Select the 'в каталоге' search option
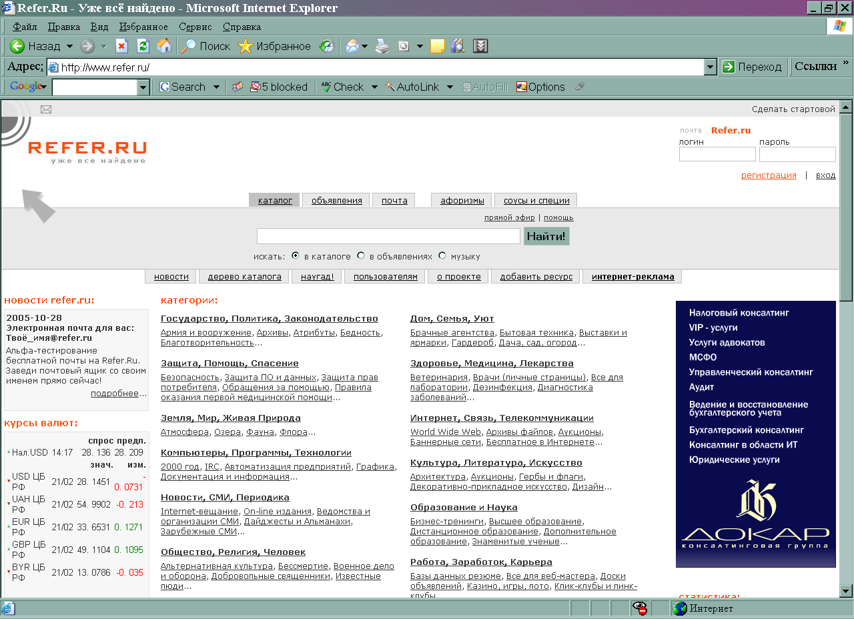This screenshot has height=619, width=854. pyautogui.click(x=296, y=255)
